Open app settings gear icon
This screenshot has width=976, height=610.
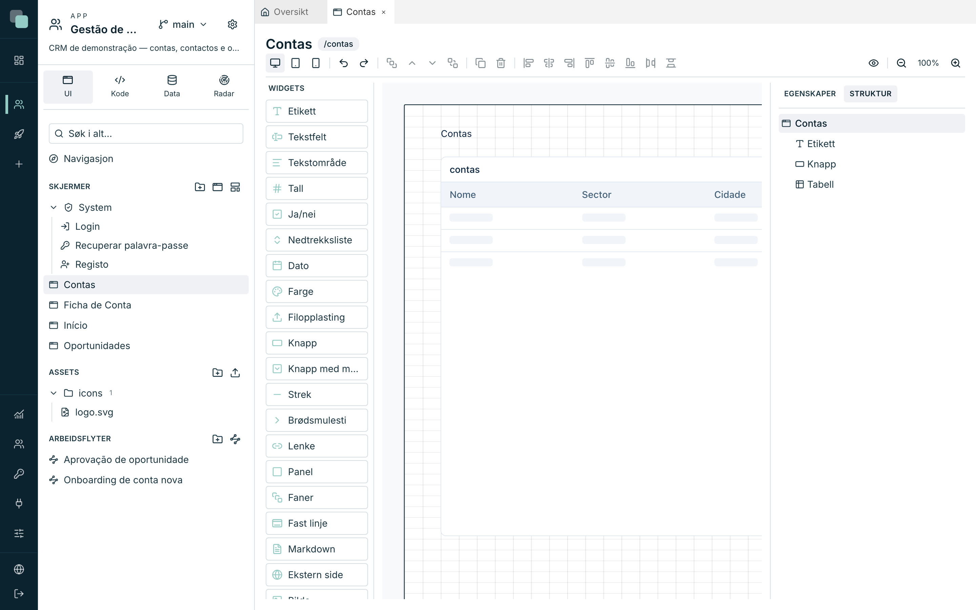click(x=232, y=25)
